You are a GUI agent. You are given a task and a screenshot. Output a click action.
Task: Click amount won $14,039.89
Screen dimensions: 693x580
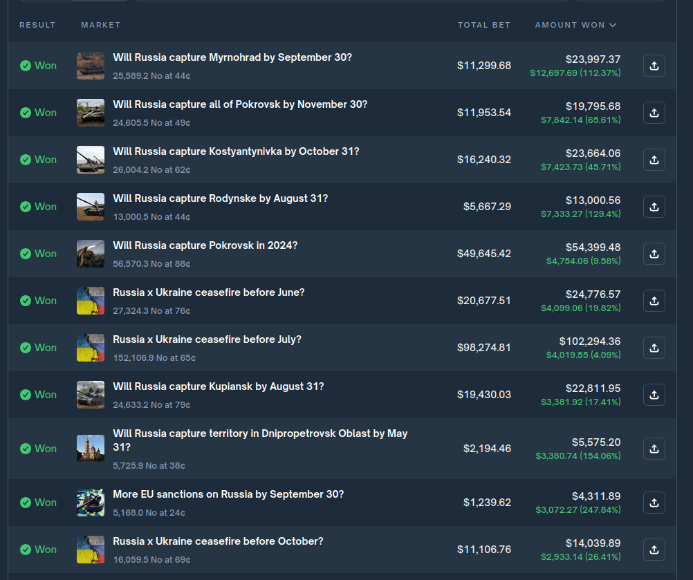(593, 543)
